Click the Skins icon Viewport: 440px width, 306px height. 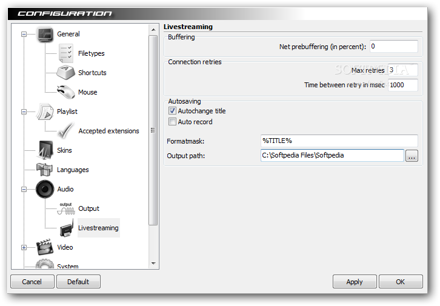(45, 150)
